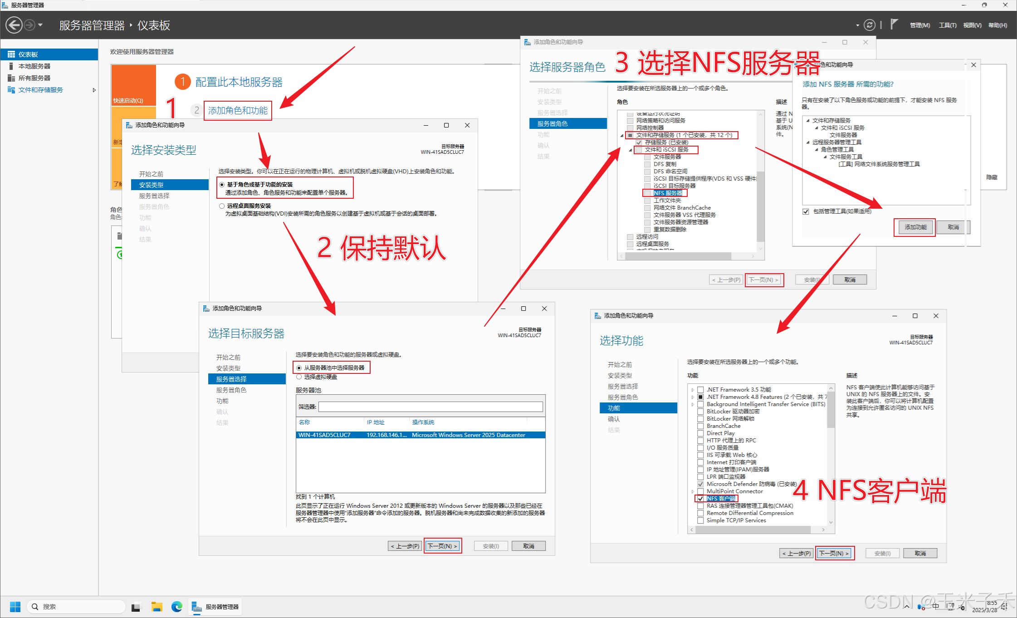Click the refresh icon in header
The image size is (1017, 618).
[x=869, y=25]
